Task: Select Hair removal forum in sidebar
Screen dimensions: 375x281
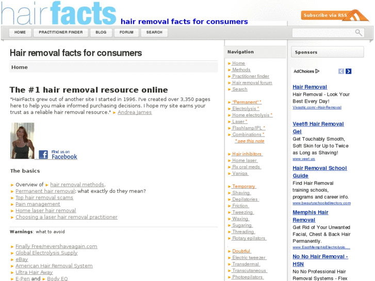Action: pos(252,82)
